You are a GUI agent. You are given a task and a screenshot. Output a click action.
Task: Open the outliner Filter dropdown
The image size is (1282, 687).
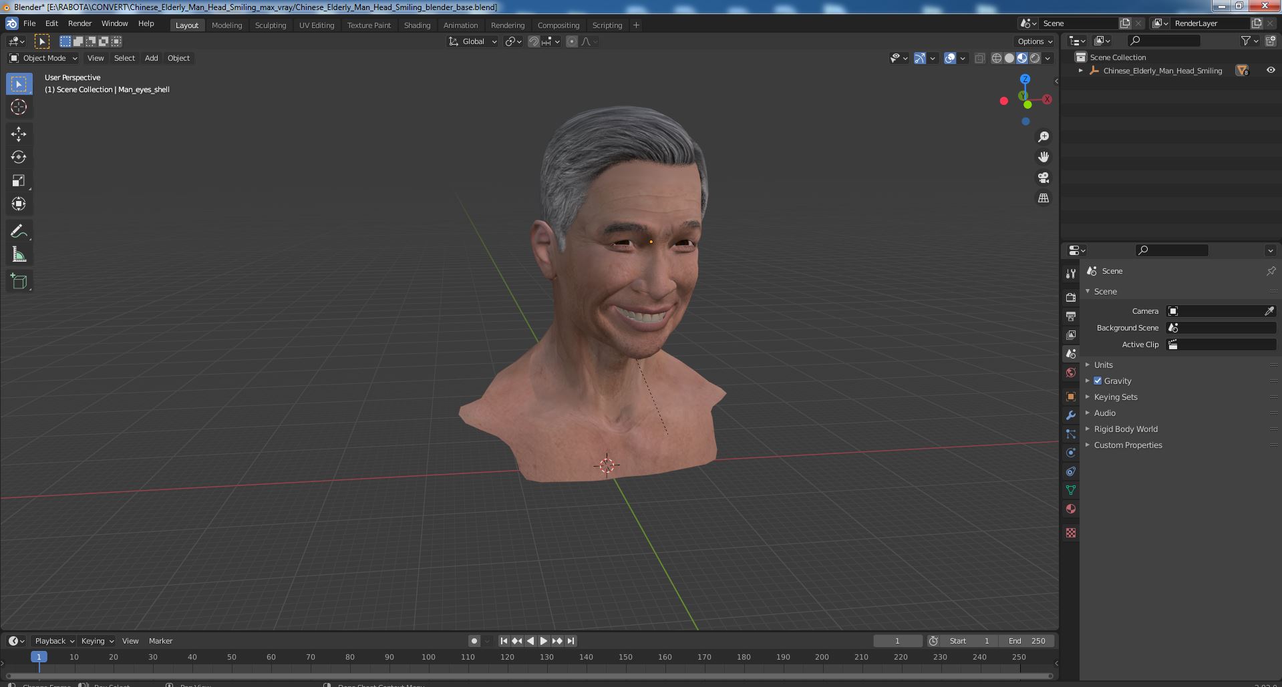pyautogui.click(x=1249, y=41)
